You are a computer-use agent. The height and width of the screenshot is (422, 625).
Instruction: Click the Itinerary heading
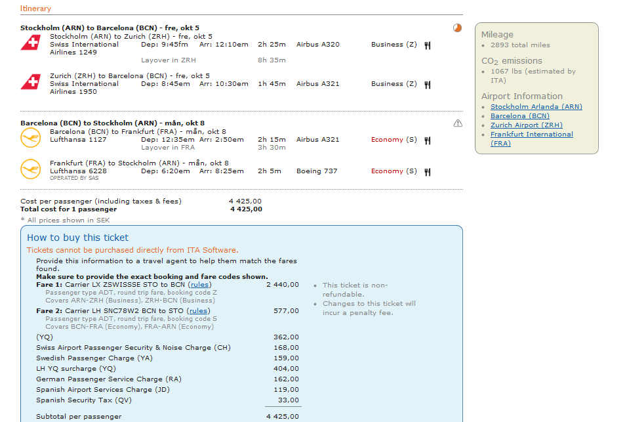click(35, 9)
